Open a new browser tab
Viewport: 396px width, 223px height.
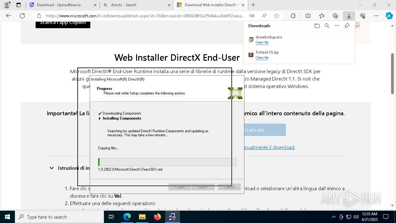pos(253,5)
